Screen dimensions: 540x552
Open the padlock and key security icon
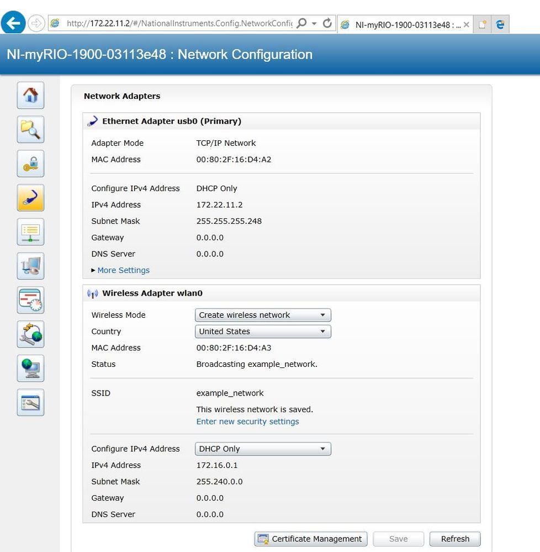(x=30, y=164)
